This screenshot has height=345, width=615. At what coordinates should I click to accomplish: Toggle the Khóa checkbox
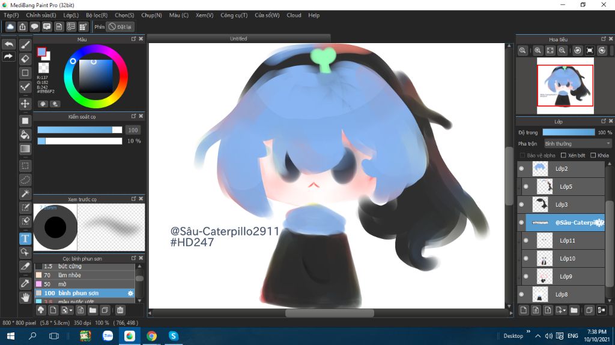(x=593, y=155)
